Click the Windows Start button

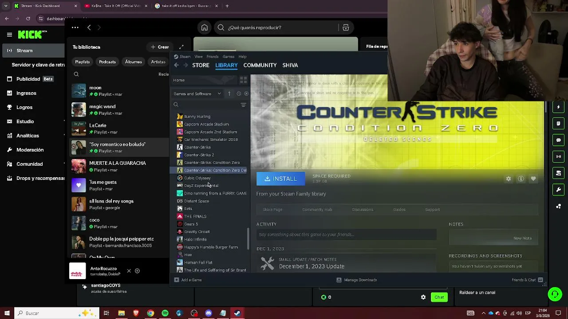click(7, 313)
